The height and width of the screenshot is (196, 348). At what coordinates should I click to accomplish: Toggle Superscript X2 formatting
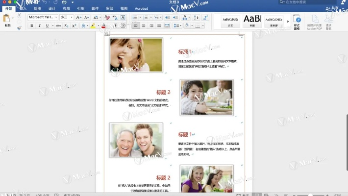[x=74, y=26]
